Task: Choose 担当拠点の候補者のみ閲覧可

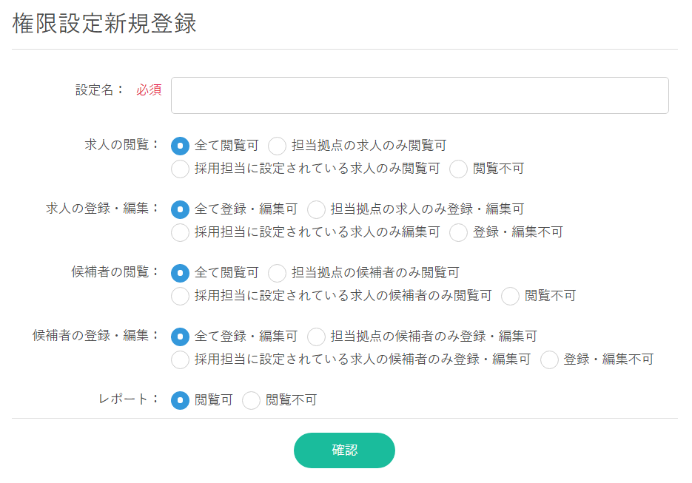Action: 278,273
